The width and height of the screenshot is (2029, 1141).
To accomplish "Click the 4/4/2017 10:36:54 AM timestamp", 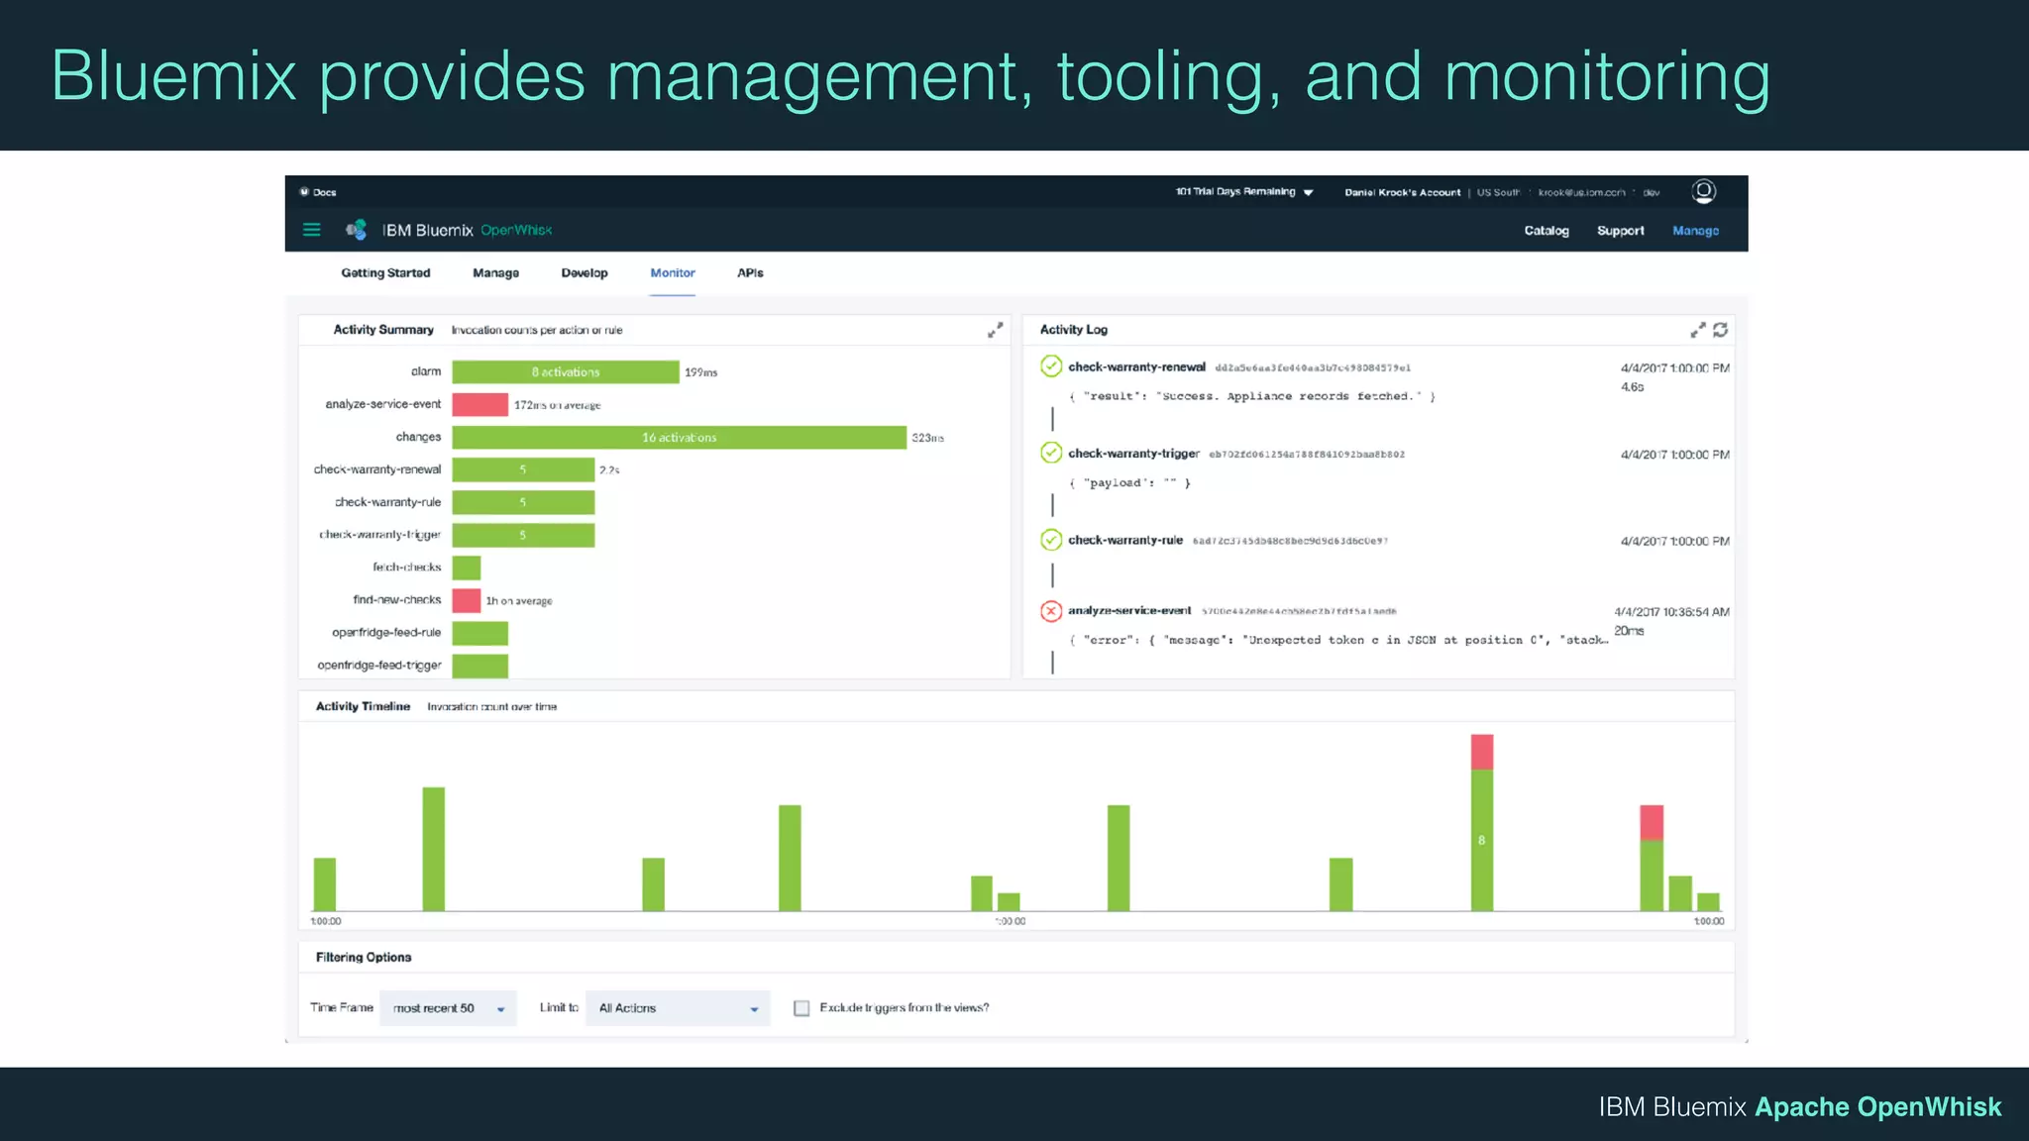I will tap(1671, 612).
